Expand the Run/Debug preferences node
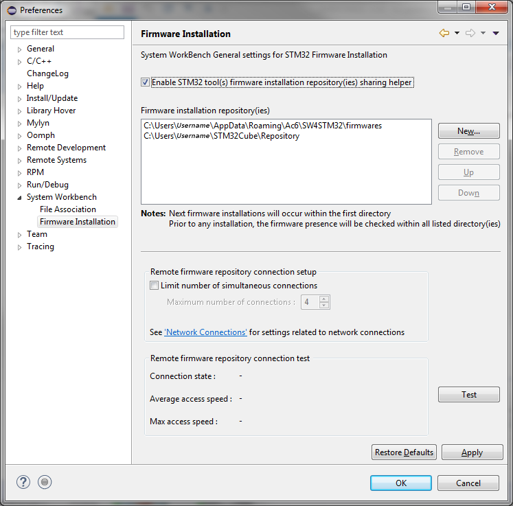The height and width of the screenshot is (506, 513). 19,185
